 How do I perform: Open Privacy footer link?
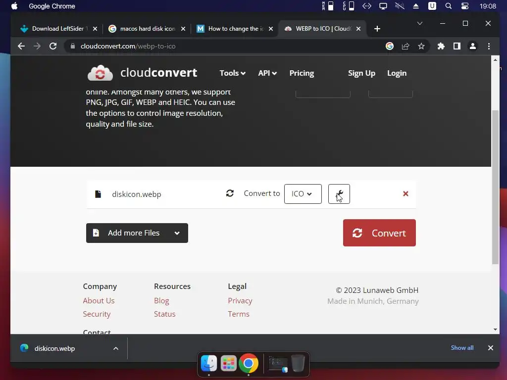tap(240, 300)
